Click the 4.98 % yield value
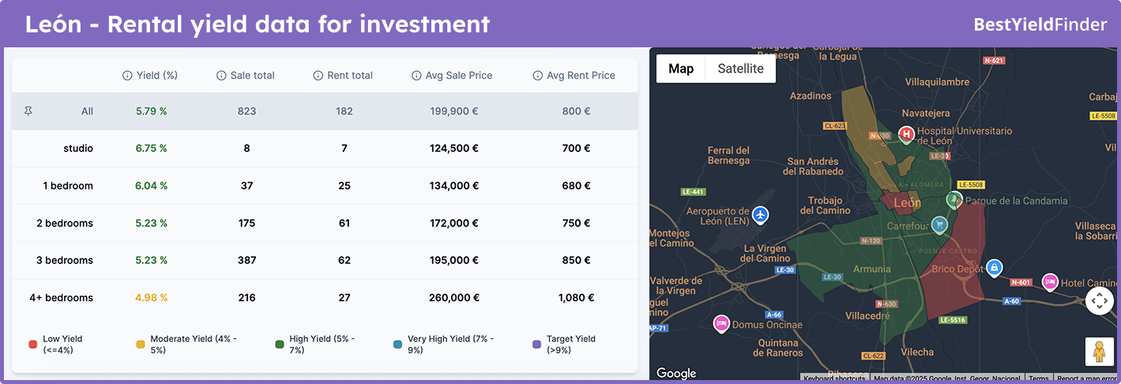 pos(152,298)
